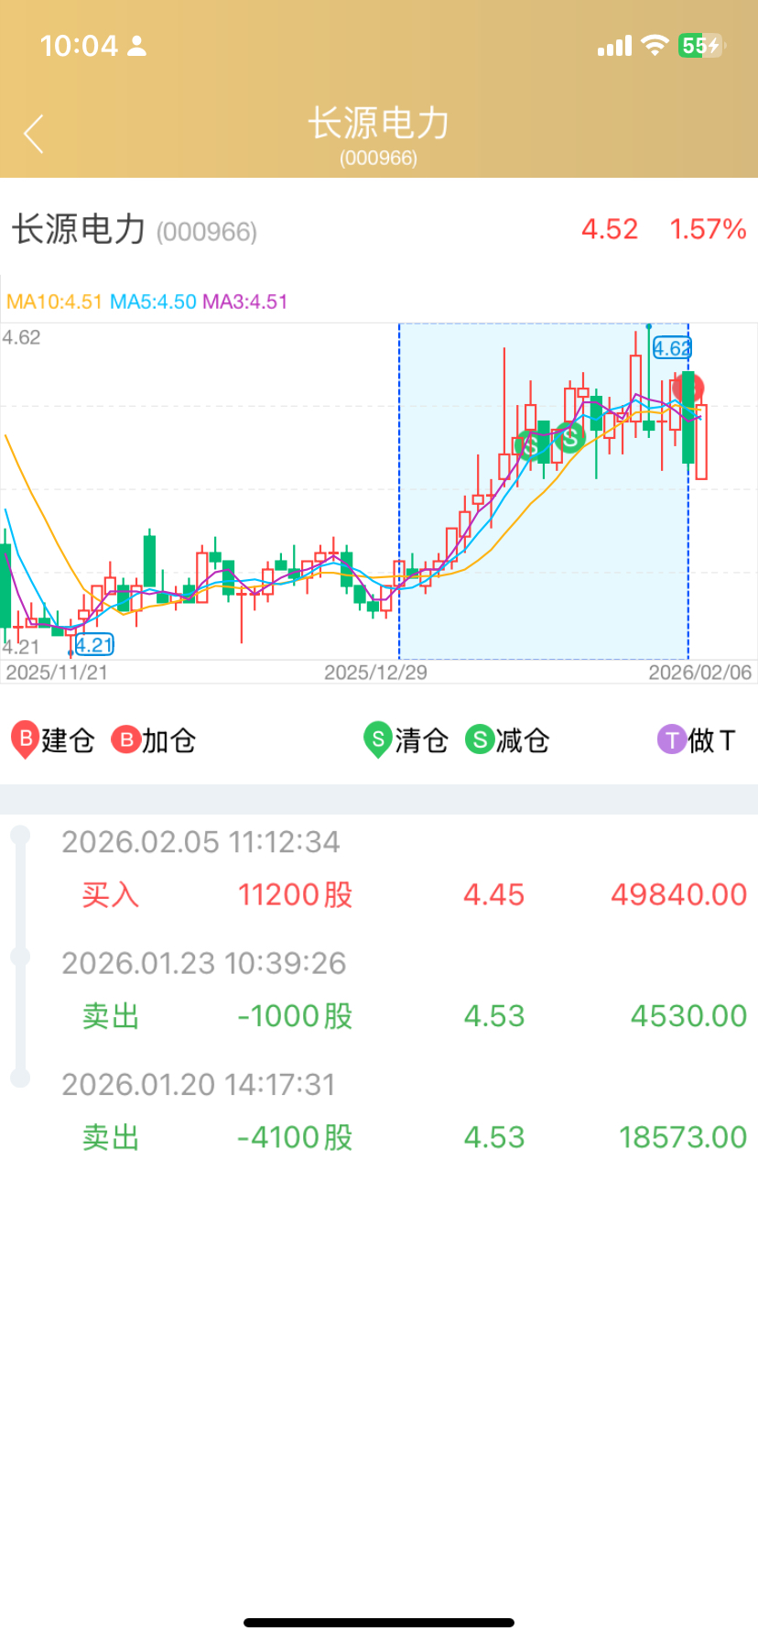Tap the 49840.00 amount
Screen dimensions: 758x1642
coord(679,894)
